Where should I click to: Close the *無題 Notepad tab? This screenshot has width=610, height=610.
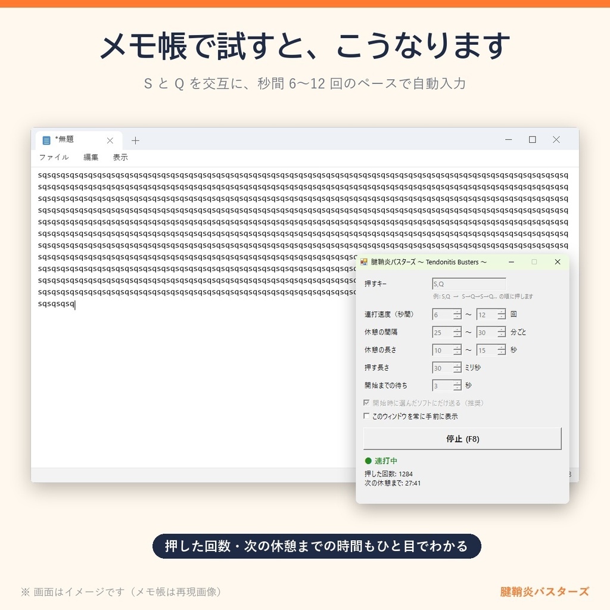point(110,141)
